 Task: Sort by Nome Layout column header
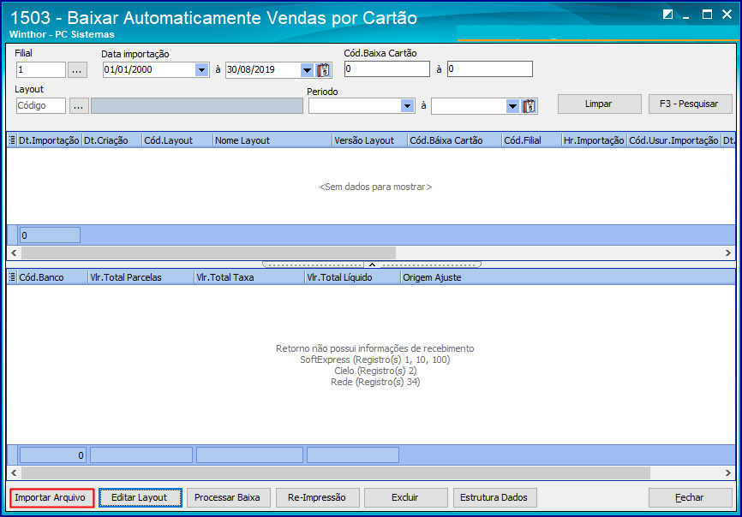272,140
